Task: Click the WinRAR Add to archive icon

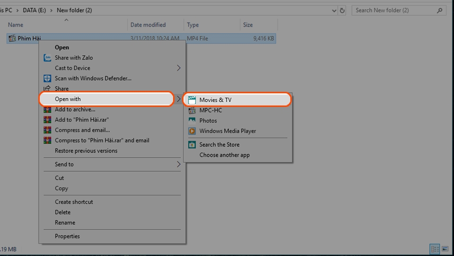Action: tap(47, 110)
